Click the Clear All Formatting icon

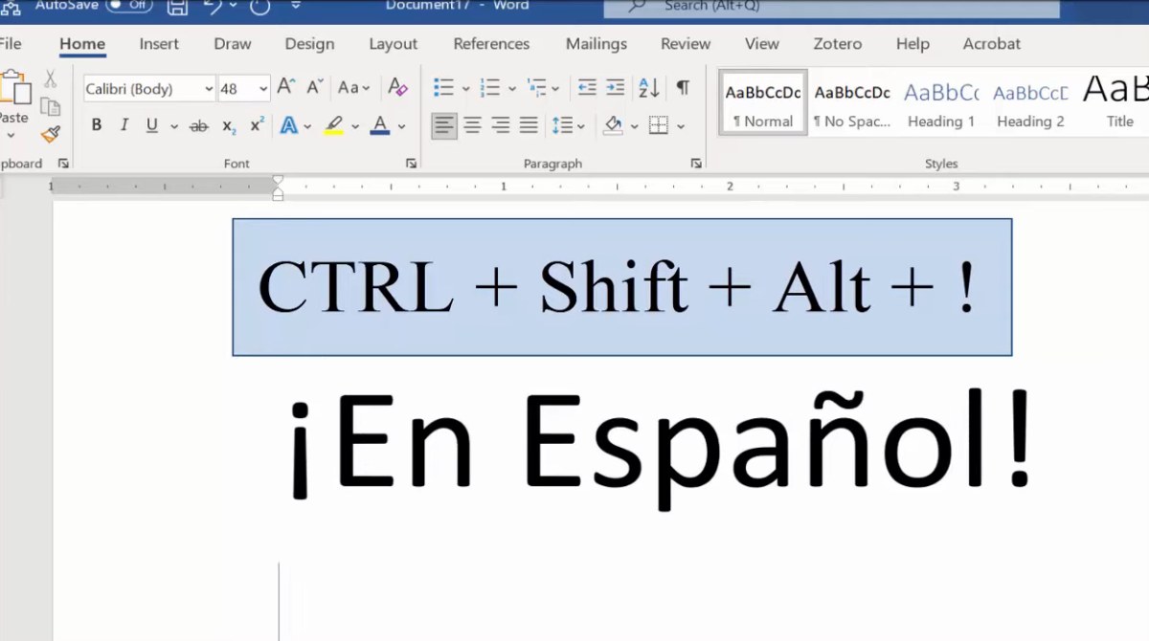[x=397, y=88]
